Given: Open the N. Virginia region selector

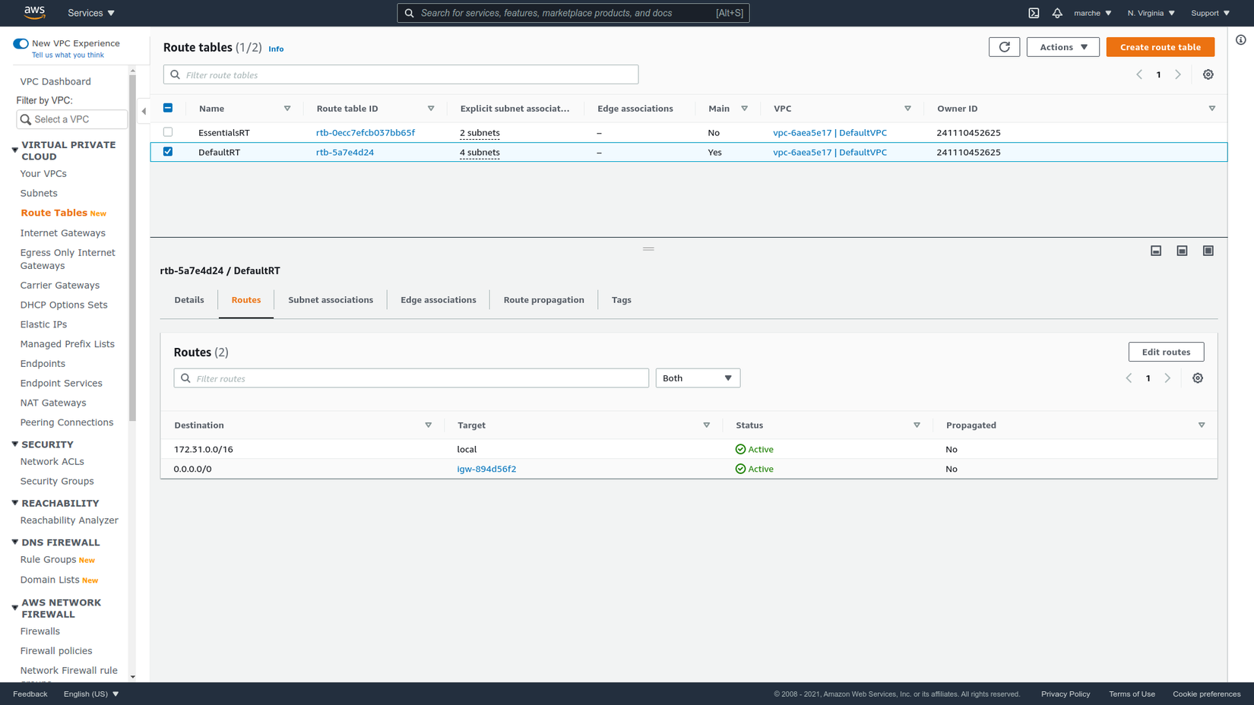Looking at the screenshot, I should (x=1151, y=13).
